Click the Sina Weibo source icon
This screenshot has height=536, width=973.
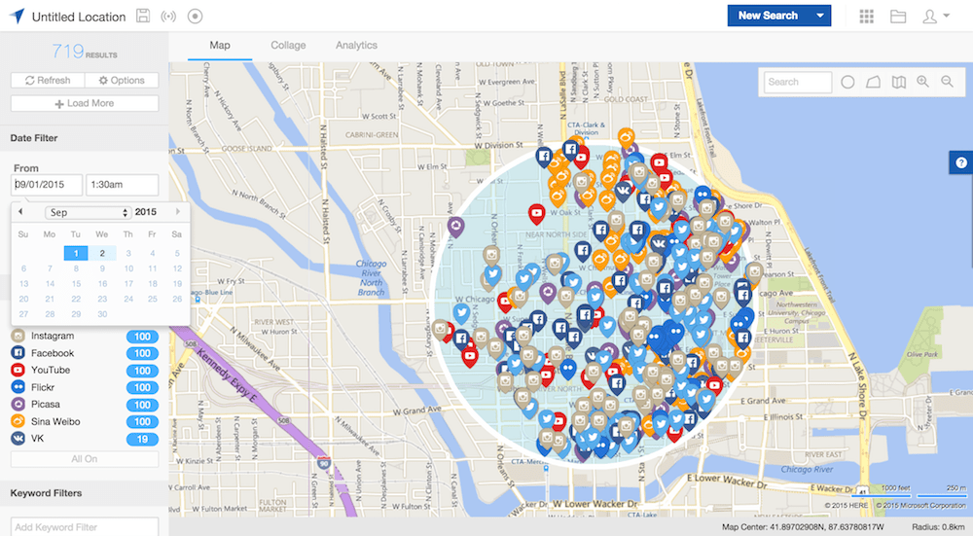[x=18, y=421]
